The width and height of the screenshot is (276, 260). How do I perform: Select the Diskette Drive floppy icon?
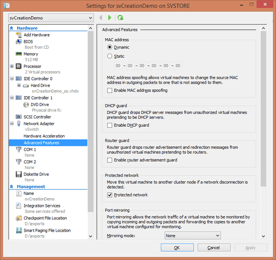(x=19, y=174)
